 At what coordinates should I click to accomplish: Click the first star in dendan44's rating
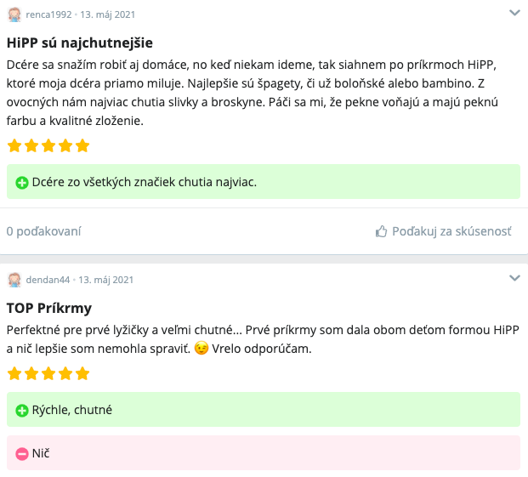14,373
